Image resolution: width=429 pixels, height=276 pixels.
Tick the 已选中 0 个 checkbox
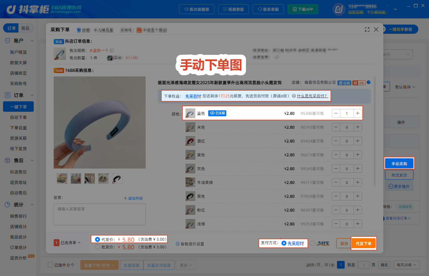click(x=50, y=265)
